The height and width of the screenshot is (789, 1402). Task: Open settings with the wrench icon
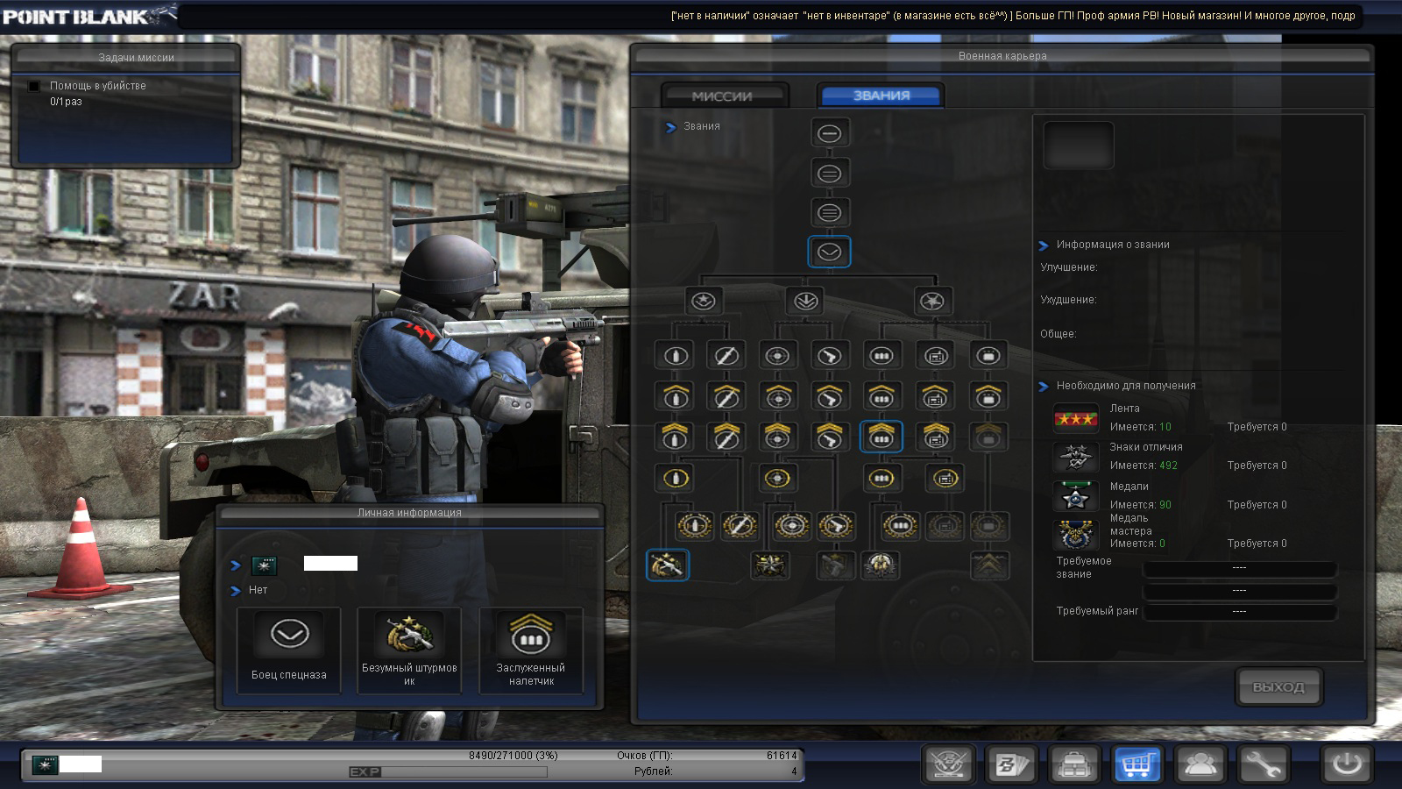[1262, 764]
